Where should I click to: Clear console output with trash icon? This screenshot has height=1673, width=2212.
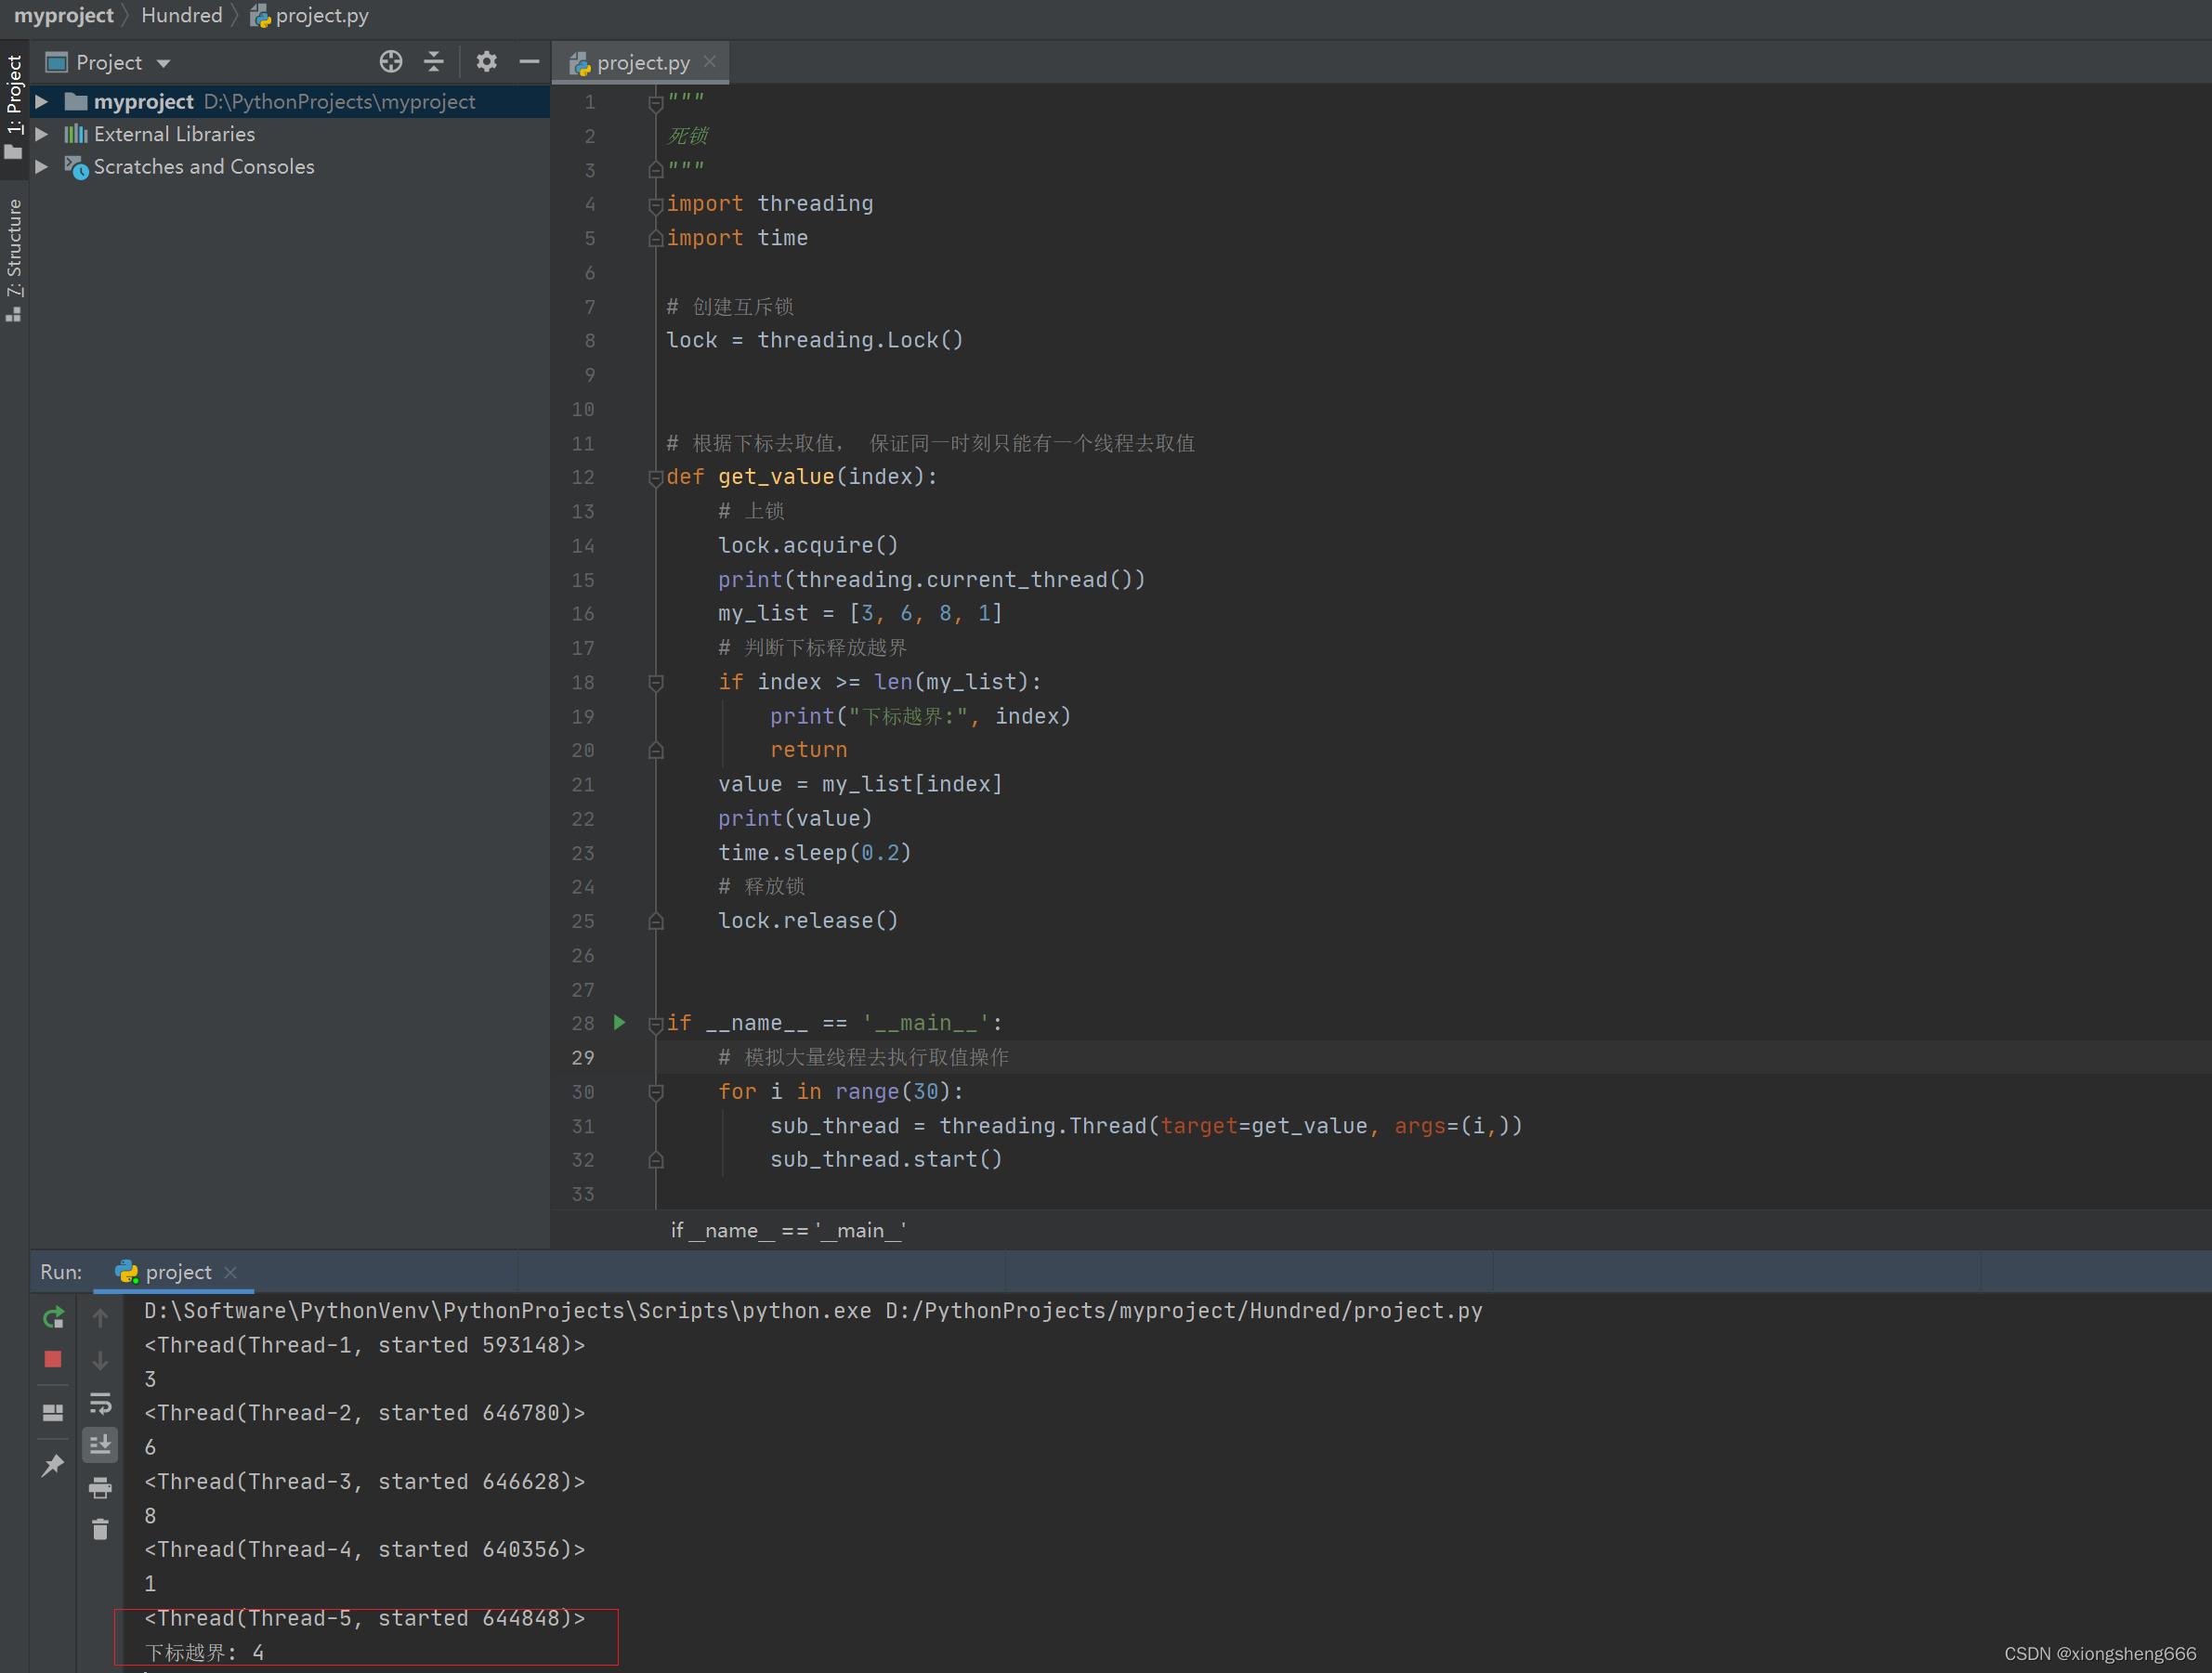[x=100, y=1530]
